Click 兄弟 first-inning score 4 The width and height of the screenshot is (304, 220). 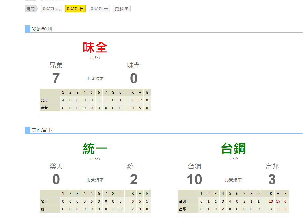click(63, 100)
